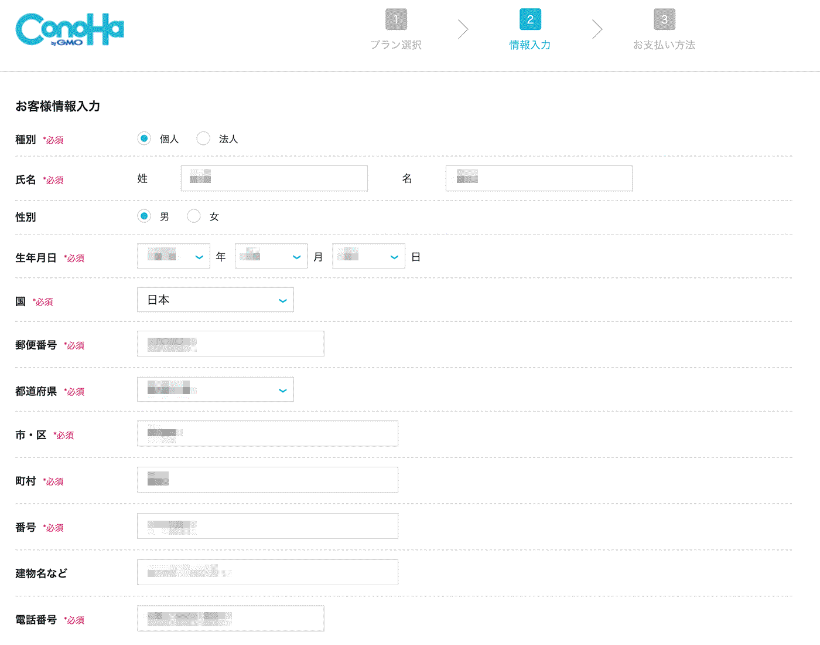Choose 女 for gender

(x=194, y=216)
